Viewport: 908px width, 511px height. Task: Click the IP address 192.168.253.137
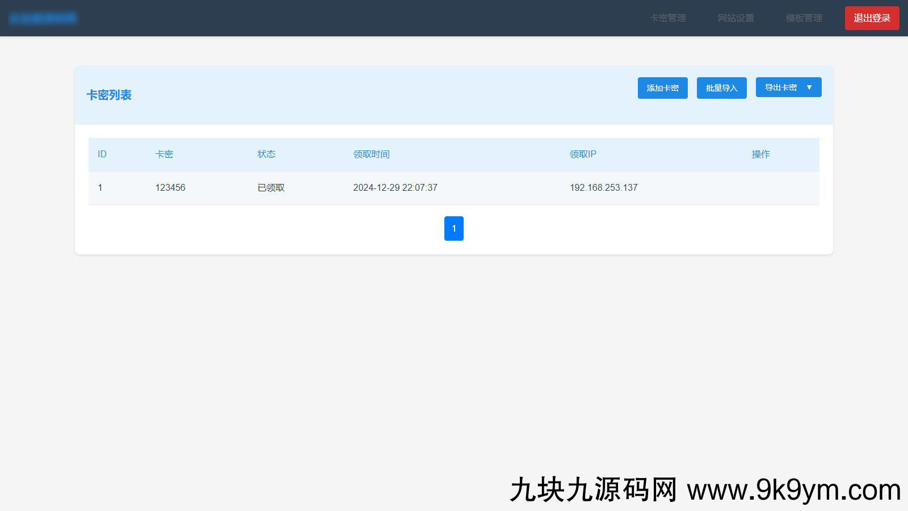click(603, 188)
